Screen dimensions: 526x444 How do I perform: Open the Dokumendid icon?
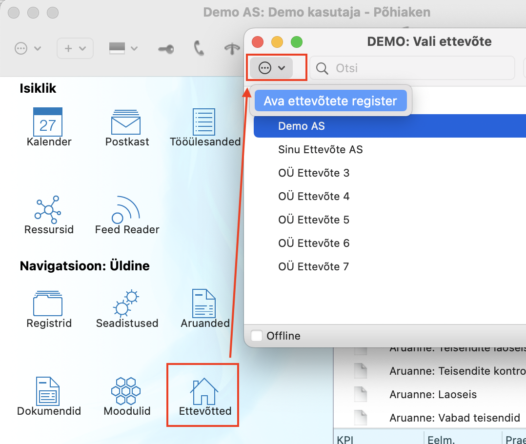point(48,391)
